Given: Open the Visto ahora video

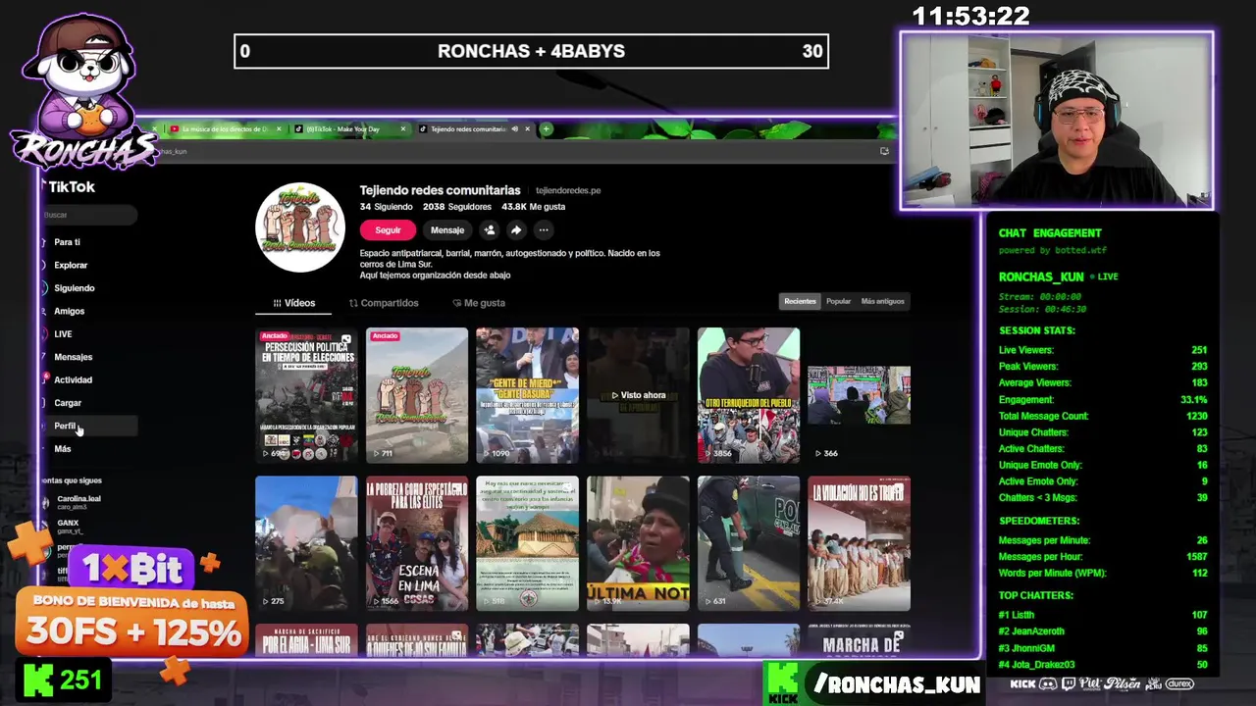Looking at the screenshot, I should point(638,395).
